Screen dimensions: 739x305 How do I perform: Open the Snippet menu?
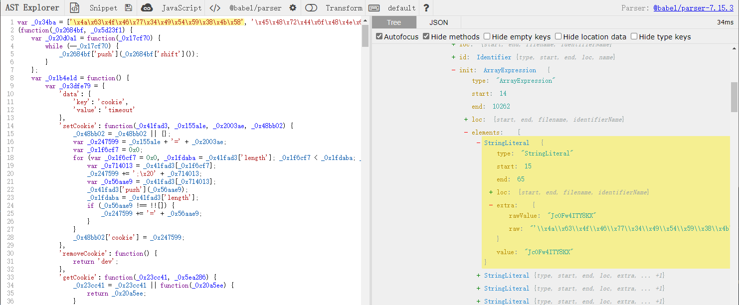click(103, 8)
